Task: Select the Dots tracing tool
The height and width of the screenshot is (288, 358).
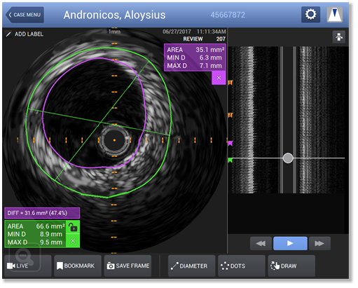Action: click(242, 266)
